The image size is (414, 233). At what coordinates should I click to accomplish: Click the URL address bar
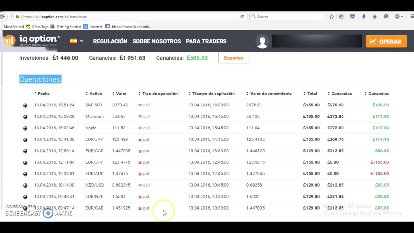pyautogui.click(x=129, y=17)
